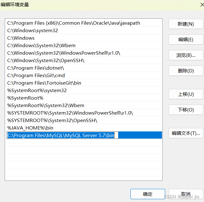Screen dimensions: 204x202
Task: Close the 编辑环境变量 dialog window
Action: tap(202, 5)
